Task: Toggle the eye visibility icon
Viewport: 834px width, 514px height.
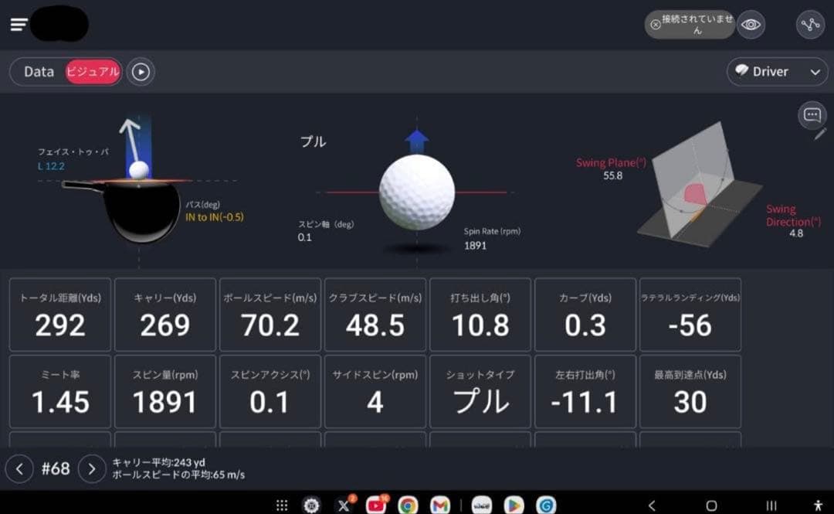Action: coord(751,25)
